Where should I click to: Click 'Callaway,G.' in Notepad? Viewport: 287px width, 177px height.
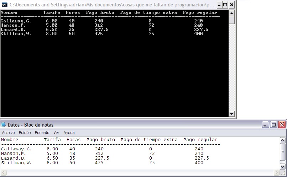pyautogui.click(x=16, y=149)
